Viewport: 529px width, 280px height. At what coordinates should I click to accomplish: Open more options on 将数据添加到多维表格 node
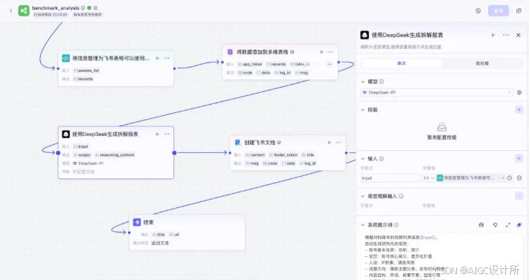point(331,52)
